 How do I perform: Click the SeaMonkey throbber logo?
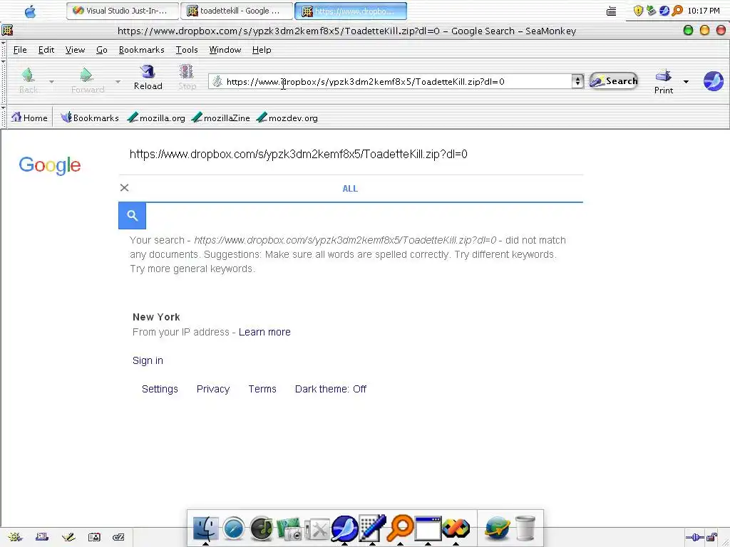[713, 81]
